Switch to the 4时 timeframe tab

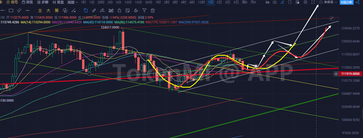(183, 2)
